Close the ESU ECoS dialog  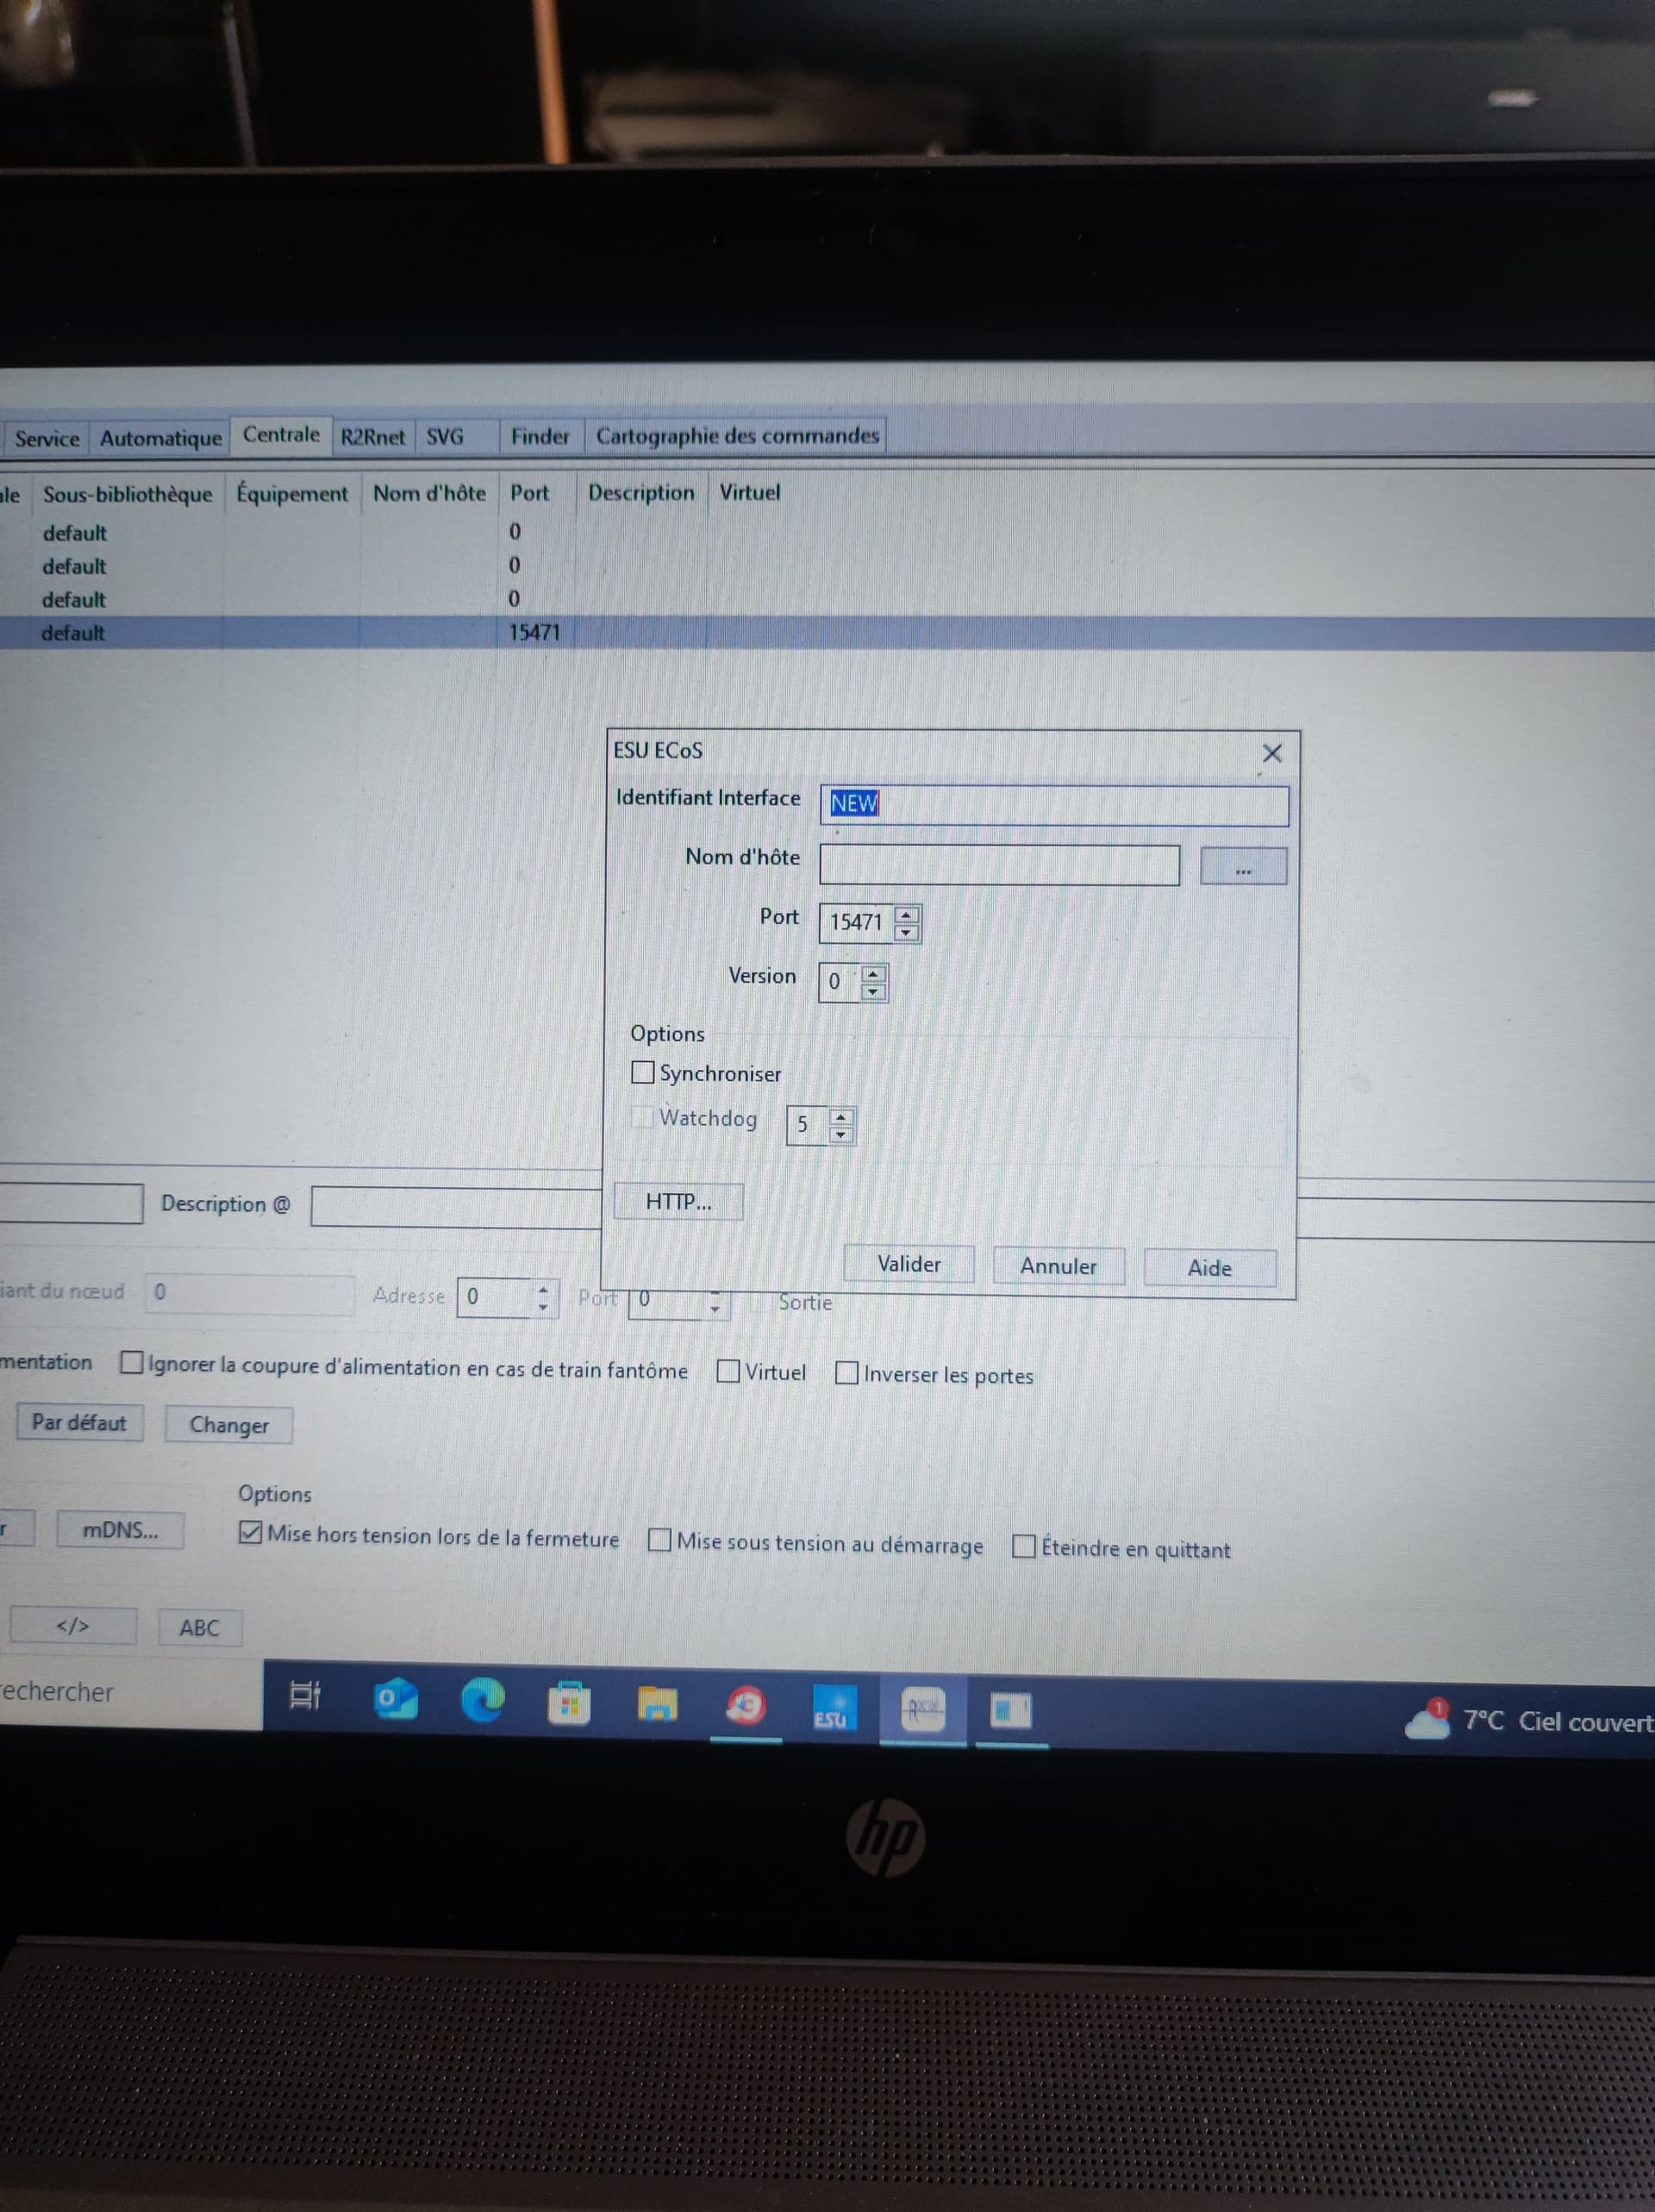click(1271, 753)
